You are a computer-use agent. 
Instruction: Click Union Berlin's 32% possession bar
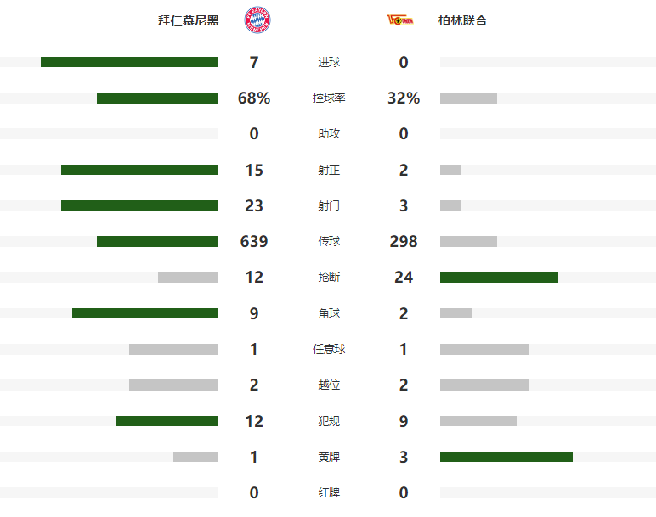(468, 98)
